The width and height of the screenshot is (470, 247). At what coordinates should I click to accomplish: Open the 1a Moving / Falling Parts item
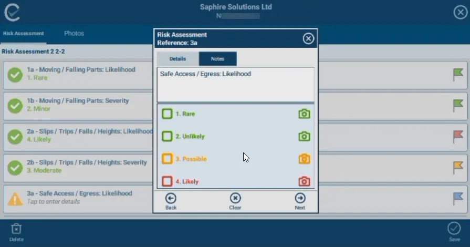tap(79, 74)
